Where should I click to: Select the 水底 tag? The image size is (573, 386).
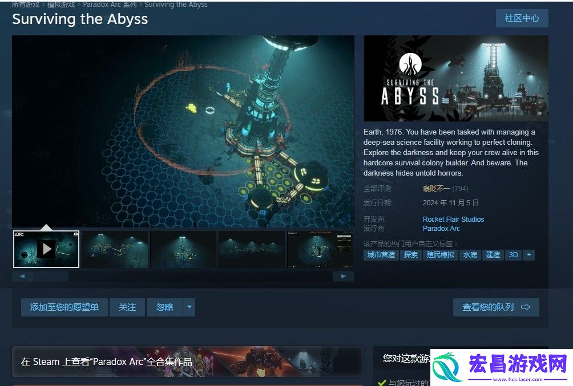470,255
